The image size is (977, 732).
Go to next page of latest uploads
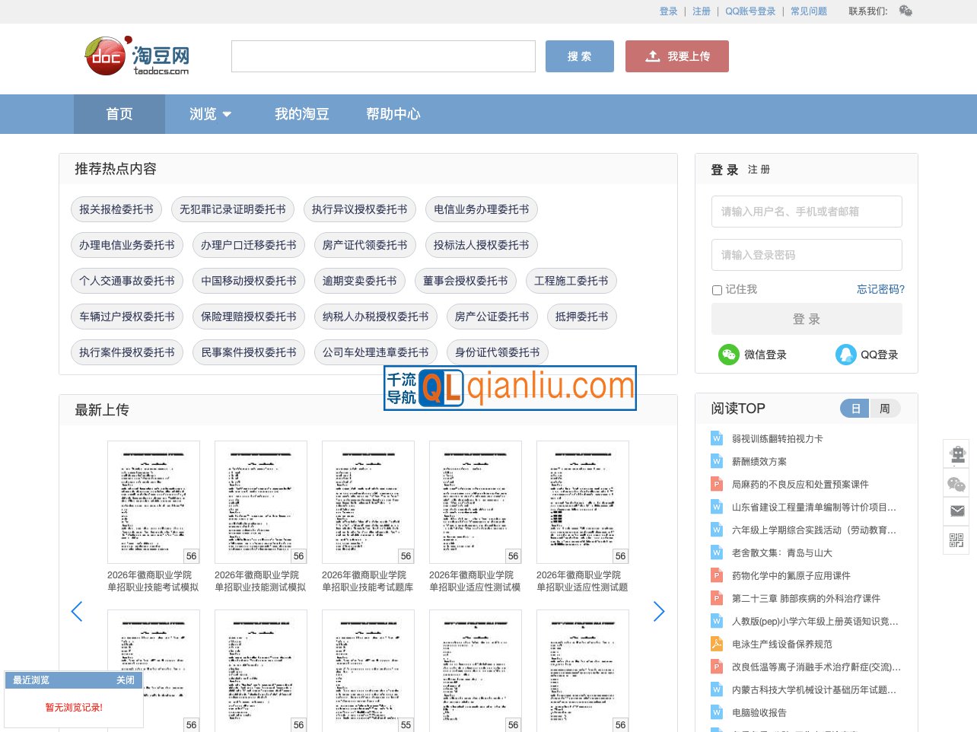pos(659,611)
